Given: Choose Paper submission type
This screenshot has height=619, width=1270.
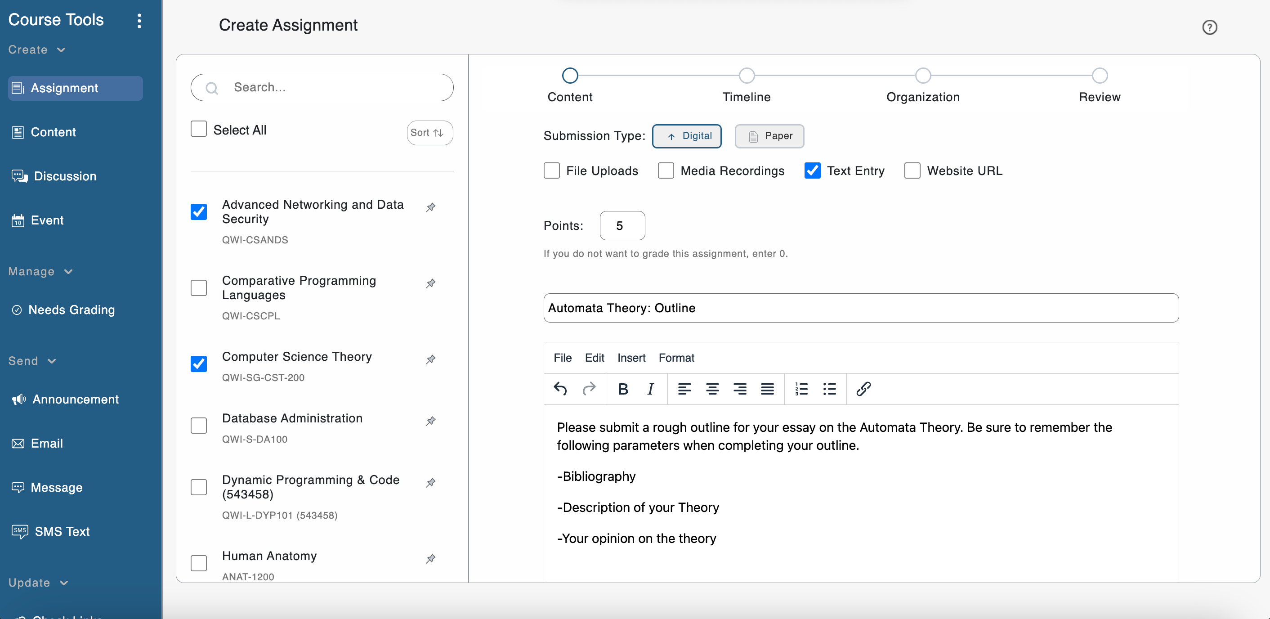Looking at the screenshot, I should 769,136.
